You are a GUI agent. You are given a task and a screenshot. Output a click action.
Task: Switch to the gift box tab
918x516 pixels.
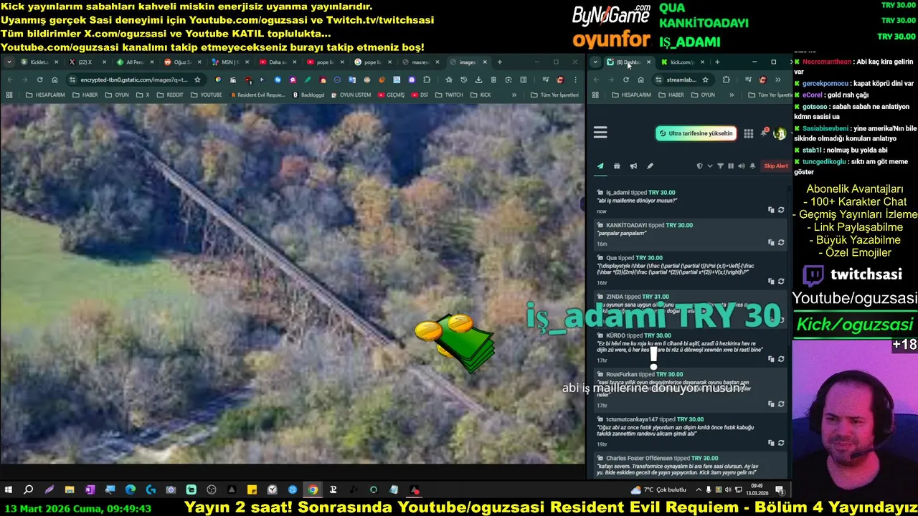pyautogui.click(x=617, y=166)
